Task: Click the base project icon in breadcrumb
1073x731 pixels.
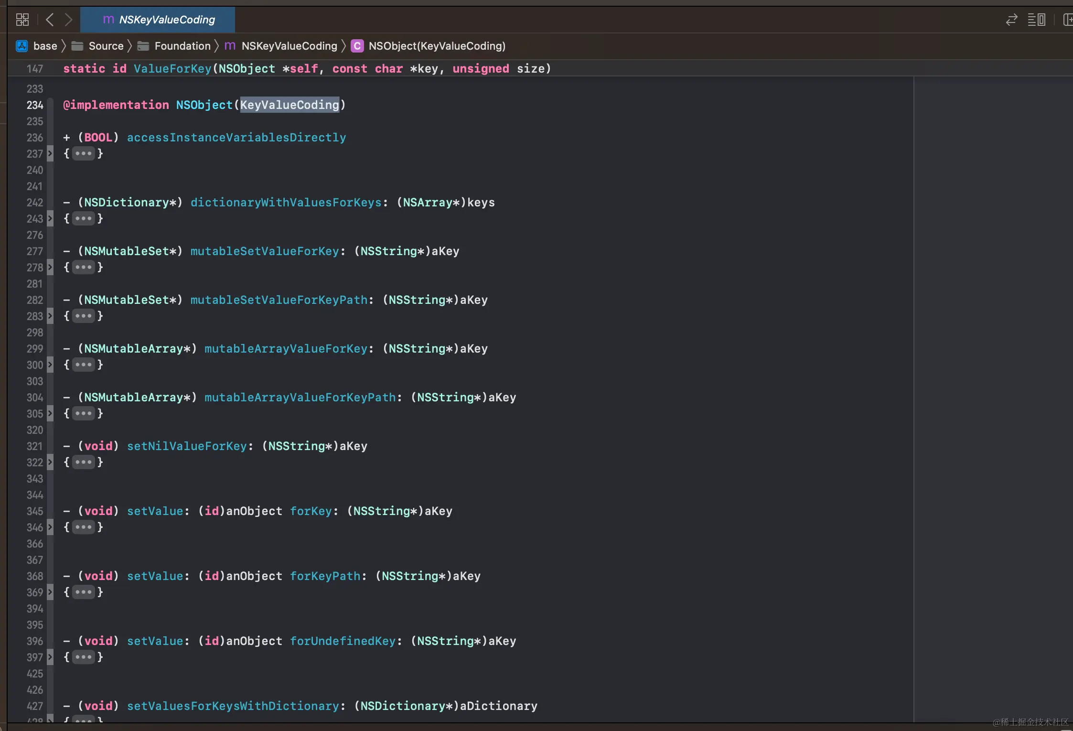Action: tap(22, 46)
